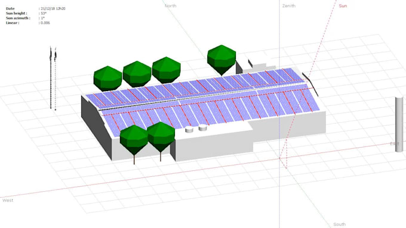Select the linear loss value "0.006"
This screenshot has width=406, height=228.
(45, 23)
